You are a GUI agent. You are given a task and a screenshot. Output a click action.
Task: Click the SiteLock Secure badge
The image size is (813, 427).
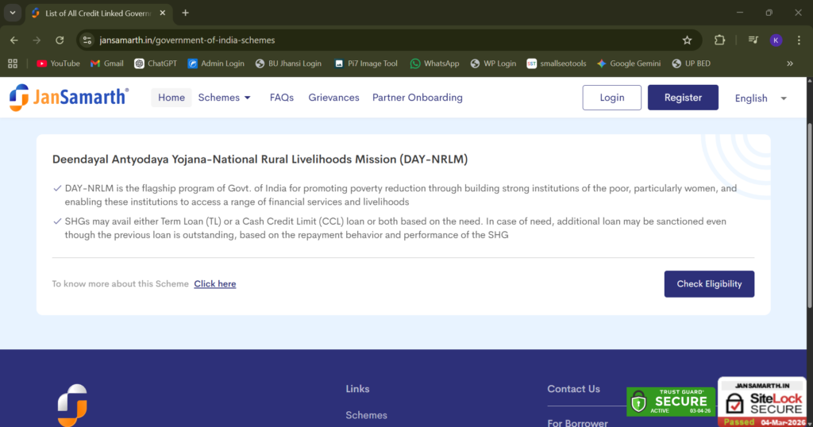click(x=765, y=402)
